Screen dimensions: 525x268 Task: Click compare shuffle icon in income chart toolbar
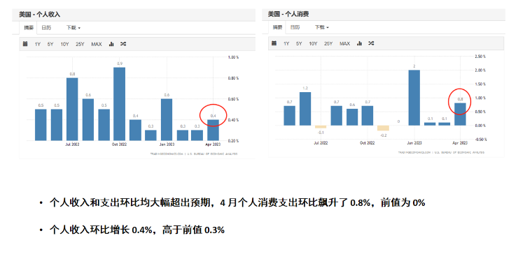coord(123,44)
